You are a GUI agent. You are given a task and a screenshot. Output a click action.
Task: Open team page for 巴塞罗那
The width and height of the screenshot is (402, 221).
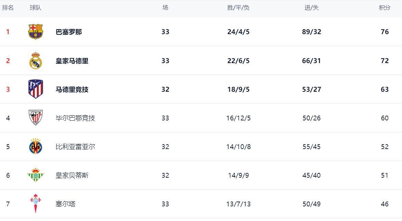pyautogui.click(x=69, y=32)
